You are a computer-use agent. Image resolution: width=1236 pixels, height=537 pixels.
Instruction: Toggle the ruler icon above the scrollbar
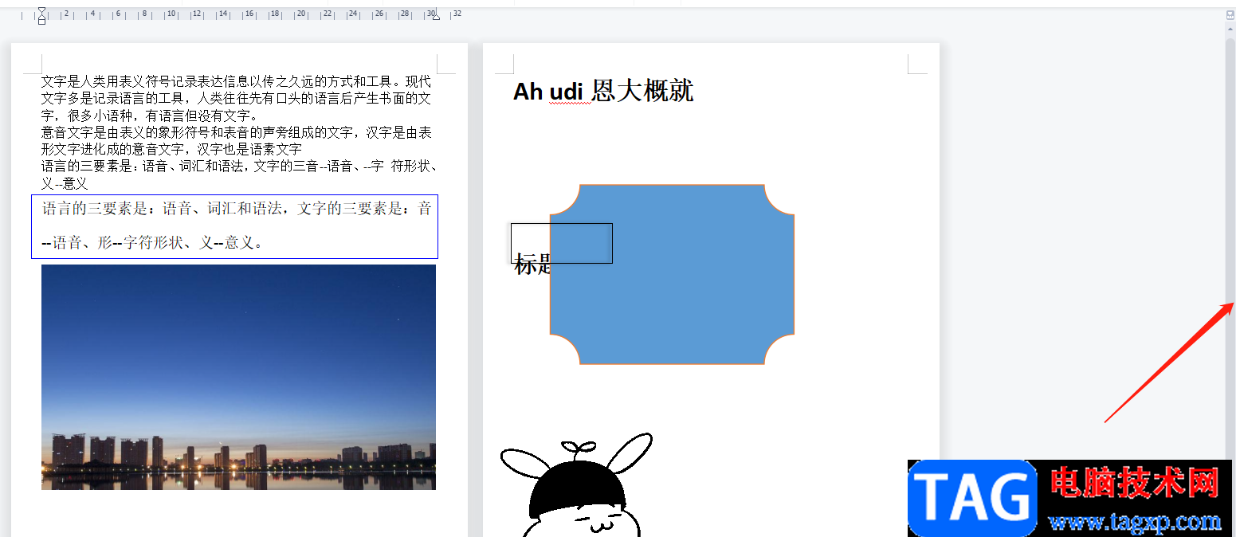(1230, 14)
